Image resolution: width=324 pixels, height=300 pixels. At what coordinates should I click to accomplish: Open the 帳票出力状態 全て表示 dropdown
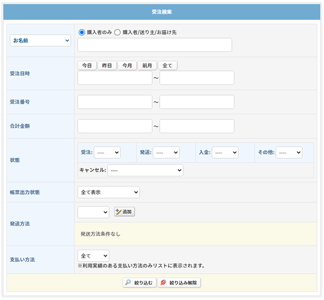109,192
